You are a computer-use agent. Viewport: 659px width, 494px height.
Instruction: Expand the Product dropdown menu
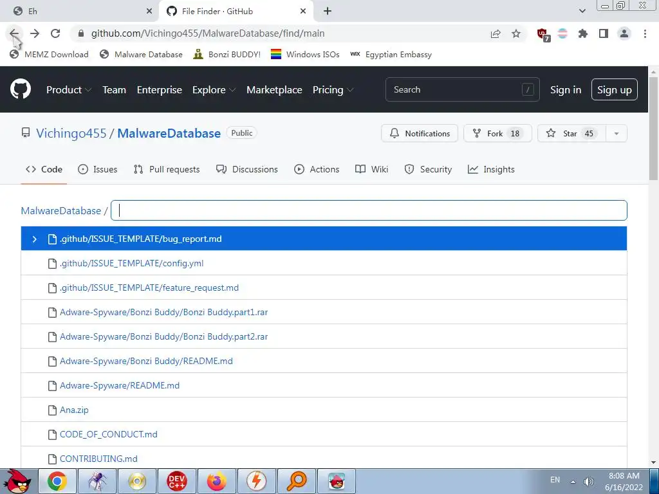(x=68, y=90)
